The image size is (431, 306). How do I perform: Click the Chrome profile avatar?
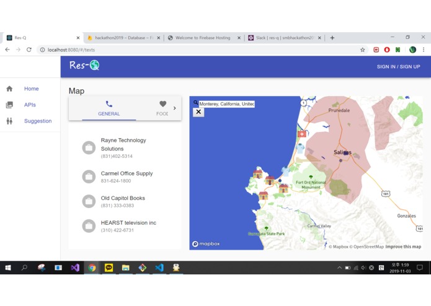[x=412, y=50]
